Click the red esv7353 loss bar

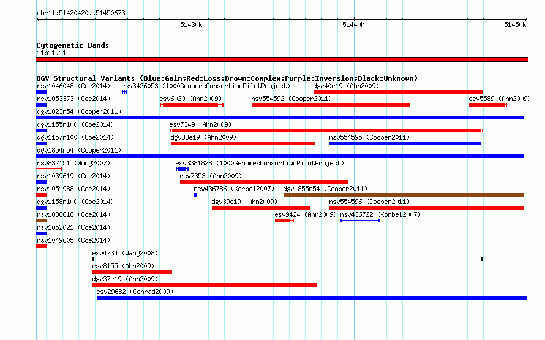[x=264, y=182]
